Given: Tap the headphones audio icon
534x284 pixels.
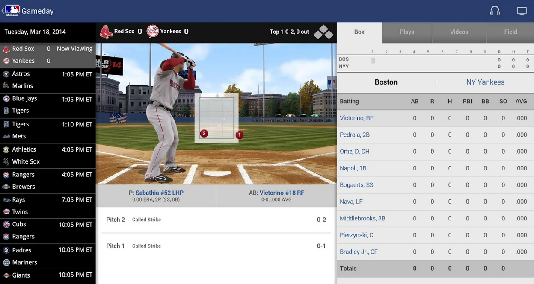Looking at the screenshot, I should click(495, 11).
